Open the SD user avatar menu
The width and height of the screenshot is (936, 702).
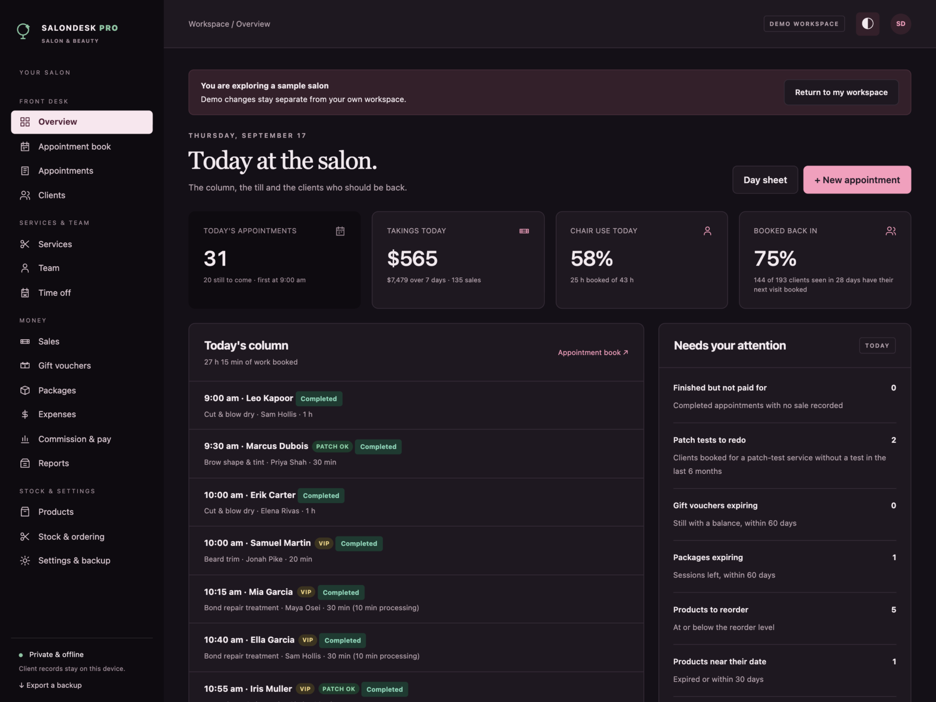[900, 24]
